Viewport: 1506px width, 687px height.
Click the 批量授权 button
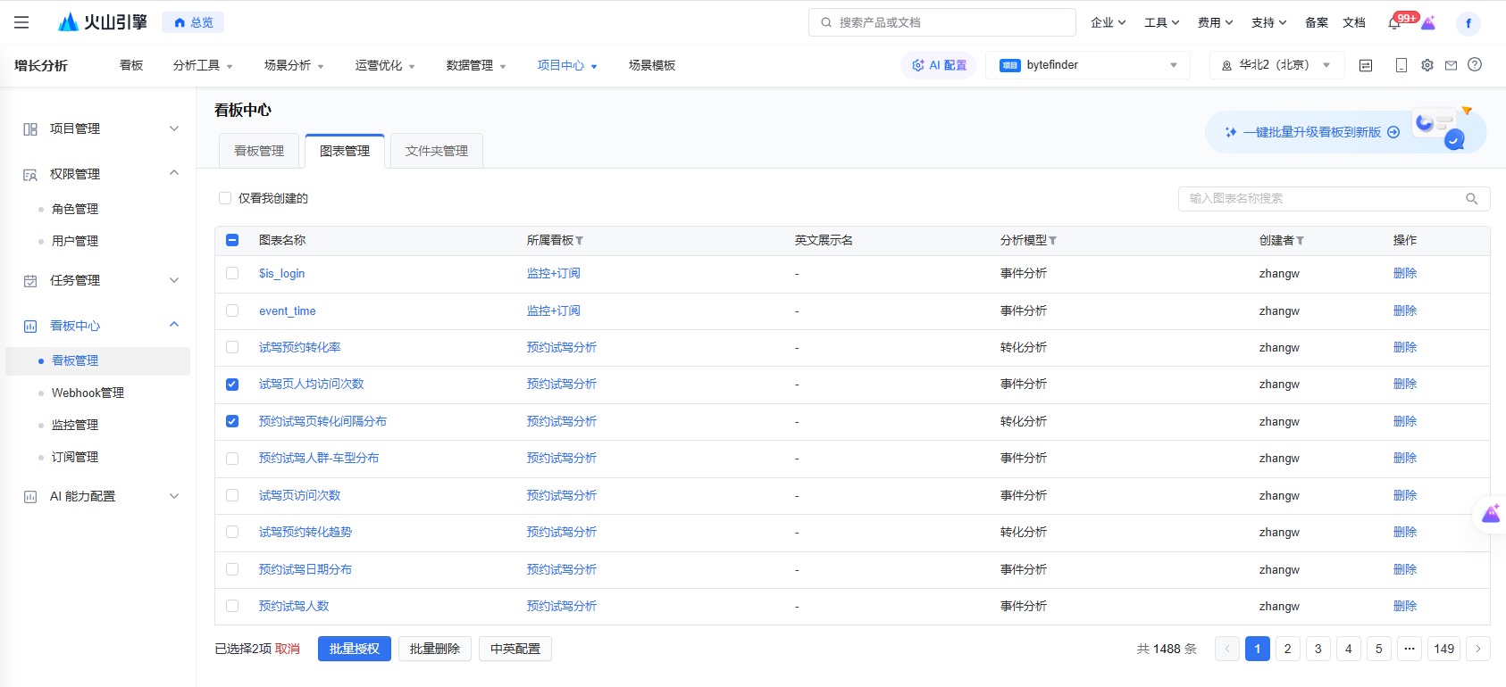coord(354,649)
